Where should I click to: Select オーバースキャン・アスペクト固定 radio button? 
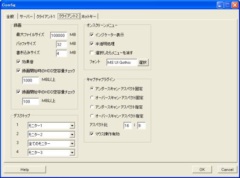[92, 97]
